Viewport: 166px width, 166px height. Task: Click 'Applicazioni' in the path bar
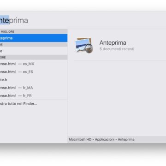[105, 139]
